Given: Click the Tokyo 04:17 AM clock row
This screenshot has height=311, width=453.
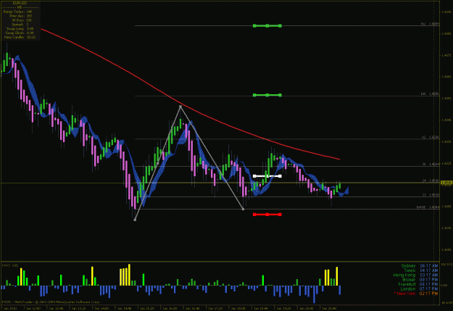Looking at the screenshot, I should tap(421, 270).
